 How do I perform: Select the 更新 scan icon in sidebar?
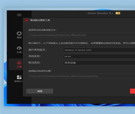19,33
